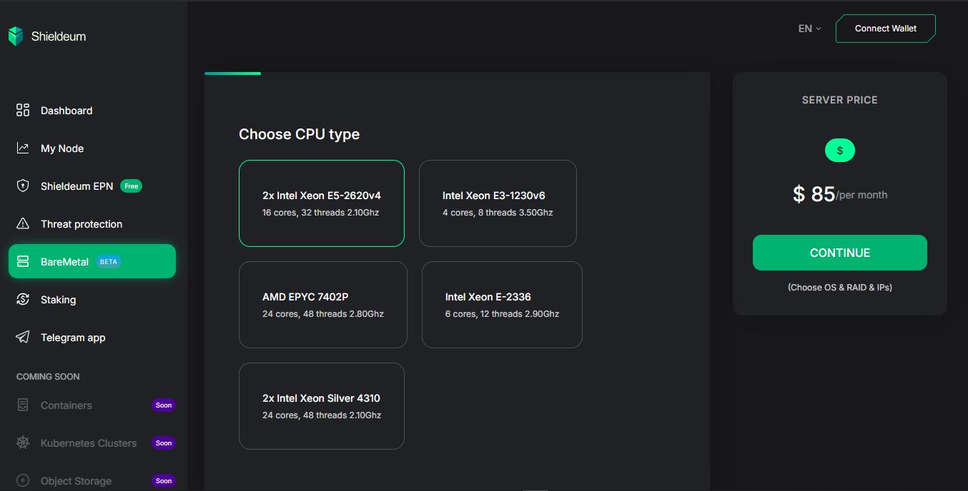Click the BareMetal server icon
Screen dimensions: 968x491
pyautogui.click(x=23, y=262)
